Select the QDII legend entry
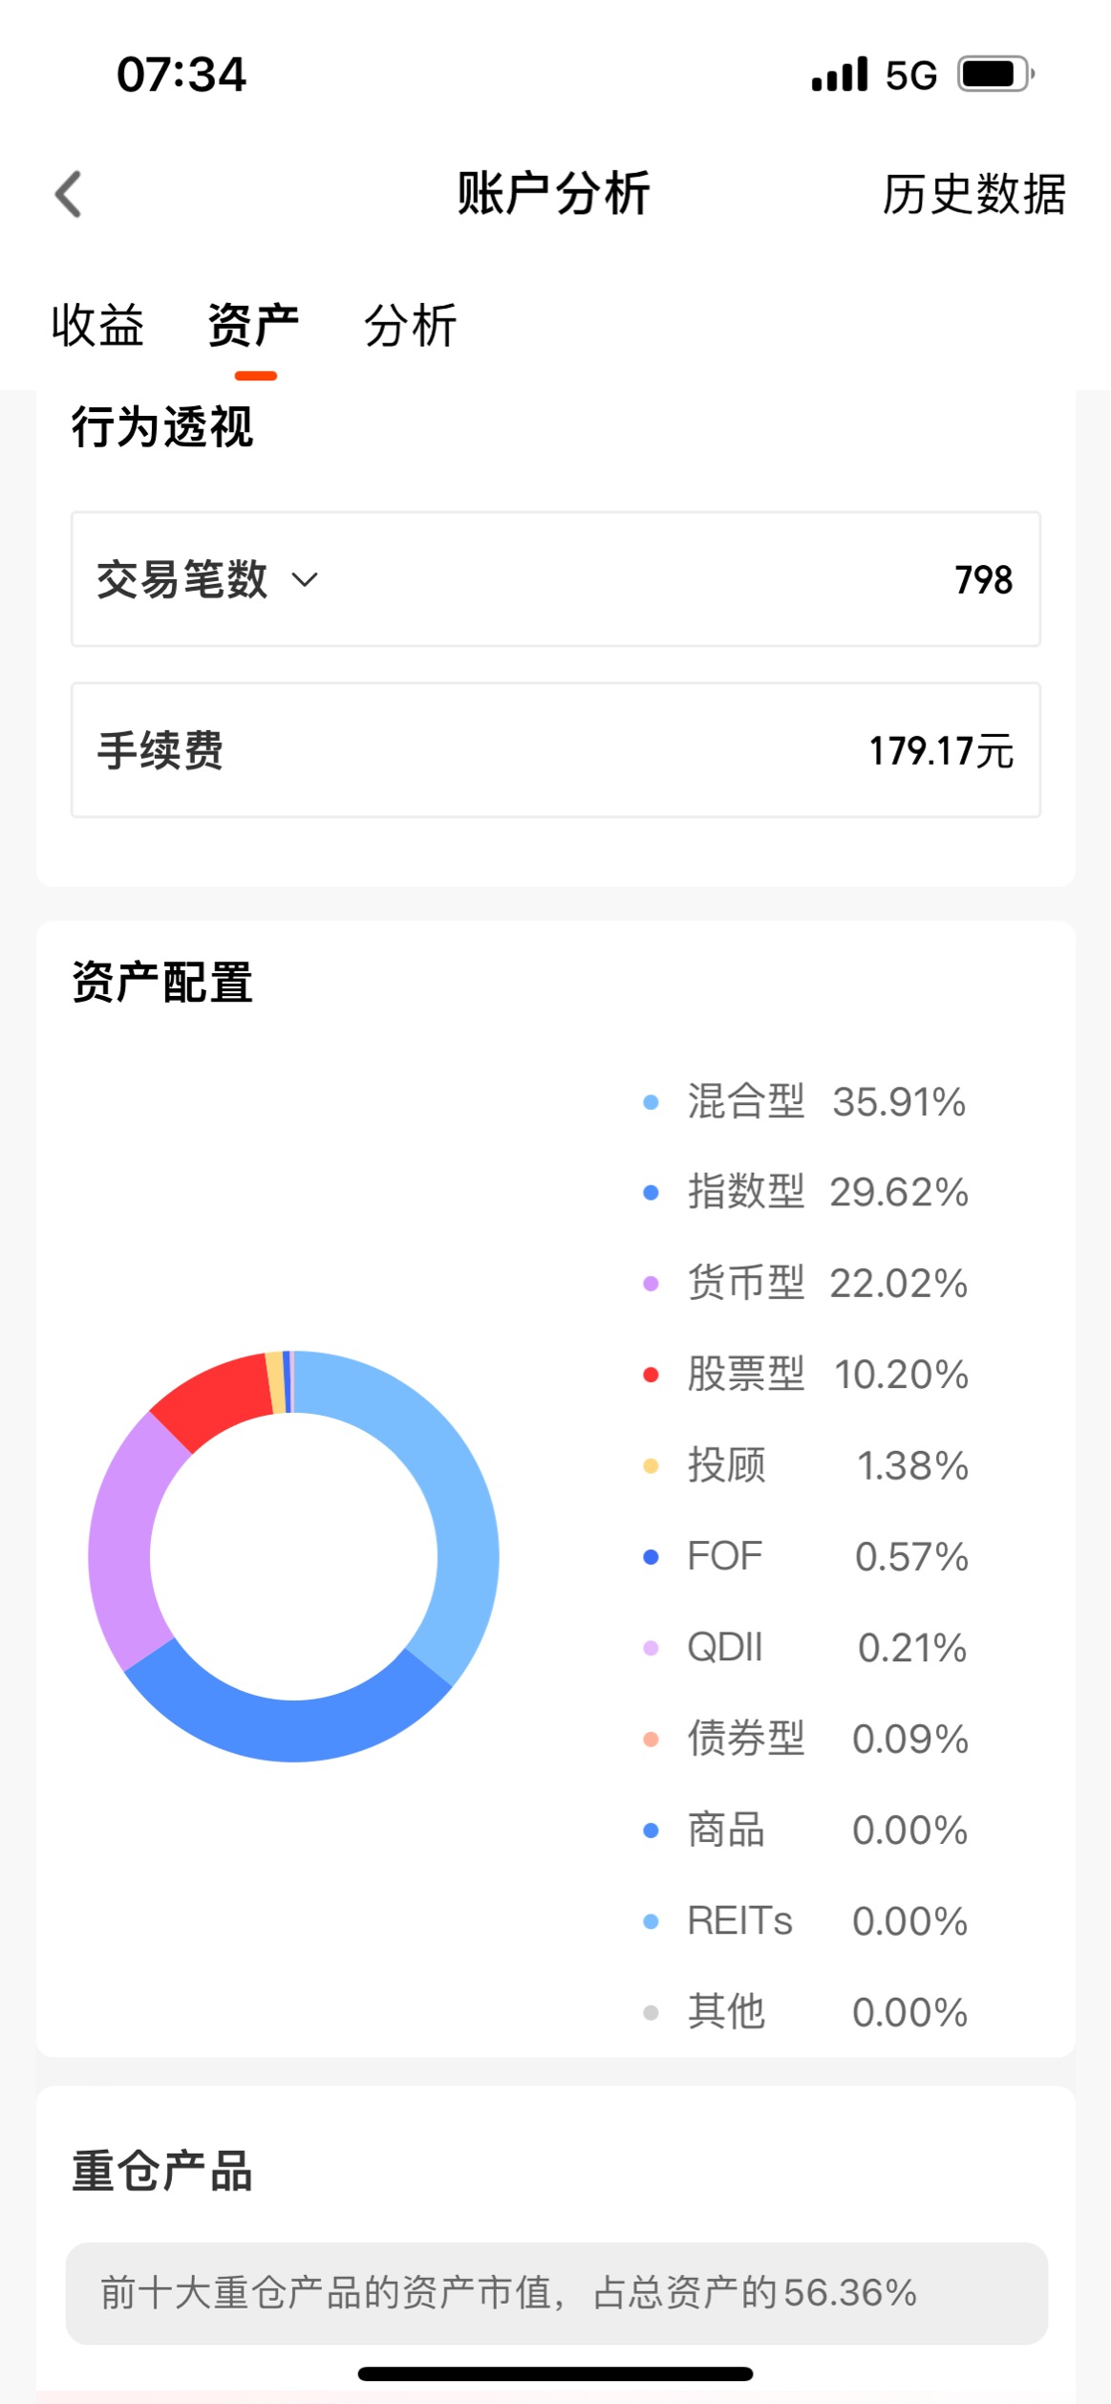 [806, 1648]
